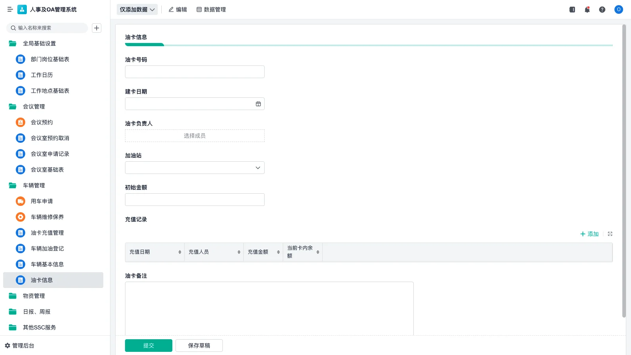
Task: Click the HR OA system logo icon
Action: 22,9
